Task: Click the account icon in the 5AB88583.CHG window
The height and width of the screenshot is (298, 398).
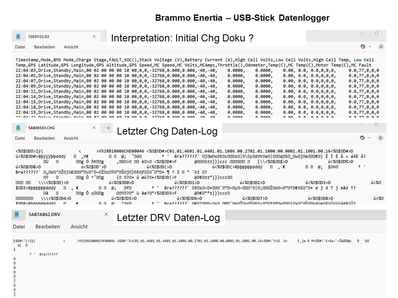Action: point(381,137)
